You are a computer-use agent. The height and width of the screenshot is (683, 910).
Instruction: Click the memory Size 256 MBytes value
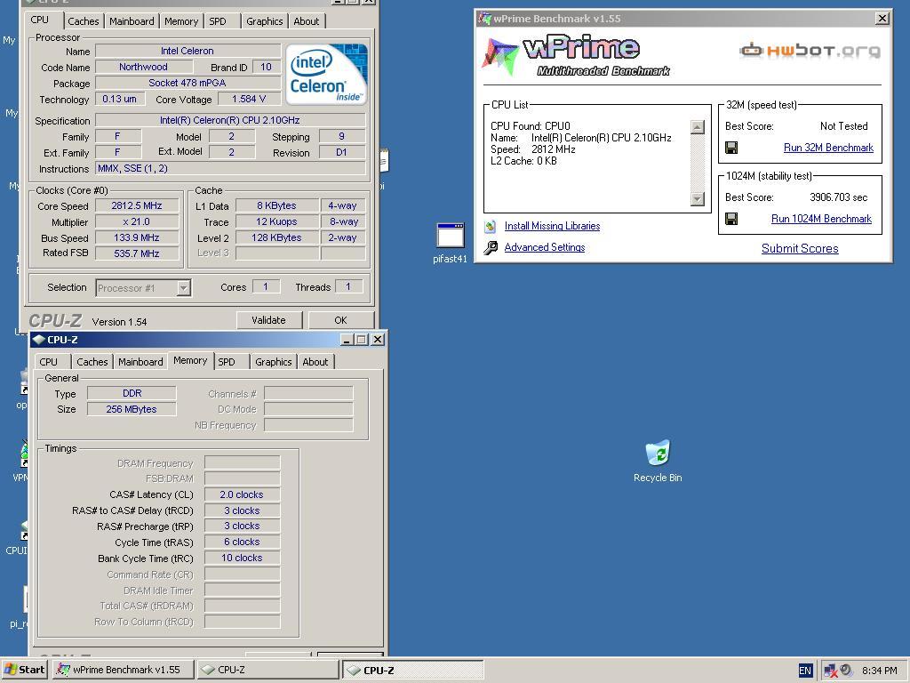click(x=132, y=409)
